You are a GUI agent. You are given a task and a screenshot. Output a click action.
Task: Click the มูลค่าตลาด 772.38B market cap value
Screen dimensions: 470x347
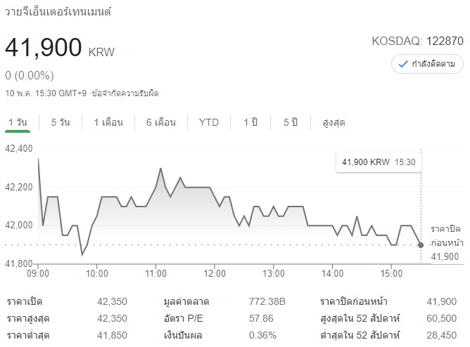(x=267, y=302)
